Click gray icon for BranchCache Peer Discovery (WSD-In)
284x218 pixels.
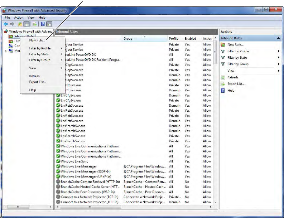point(58,192)
